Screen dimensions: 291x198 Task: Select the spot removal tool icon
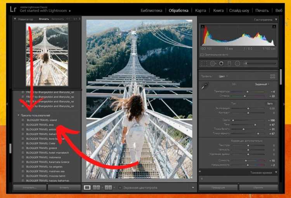point(213,63)
